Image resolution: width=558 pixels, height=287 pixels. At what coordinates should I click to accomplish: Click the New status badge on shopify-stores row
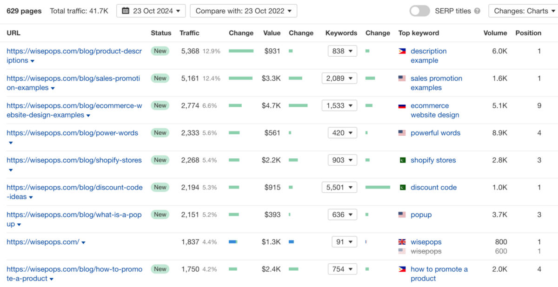click(160, 160)
